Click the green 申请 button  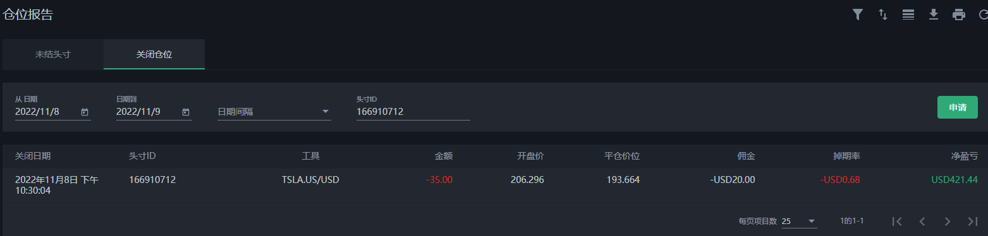tap(958, 107)
